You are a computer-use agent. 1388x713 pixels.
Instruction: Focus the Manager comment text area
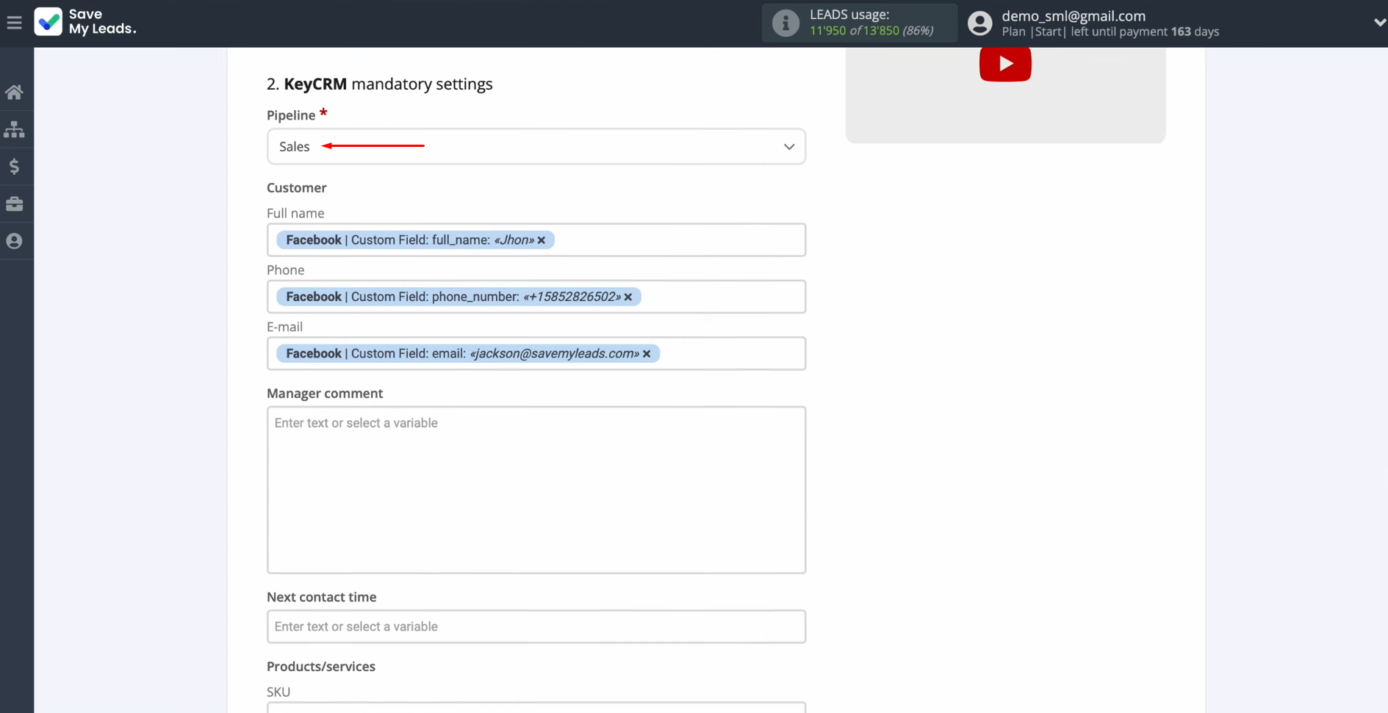click(x=536, y=490)
